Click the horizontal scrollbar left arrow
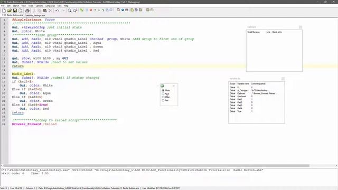This screenshot has height=190, width=338. 2,166
